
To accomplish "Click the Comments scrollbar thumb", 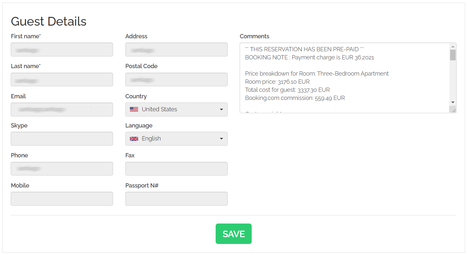I will [453, 55].
